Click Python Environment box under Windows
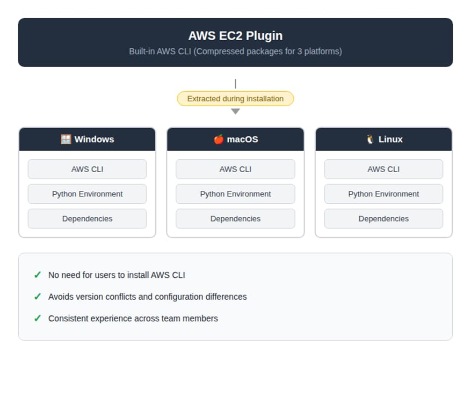Screen dimensions: 471x398 (x=87, y=194)
